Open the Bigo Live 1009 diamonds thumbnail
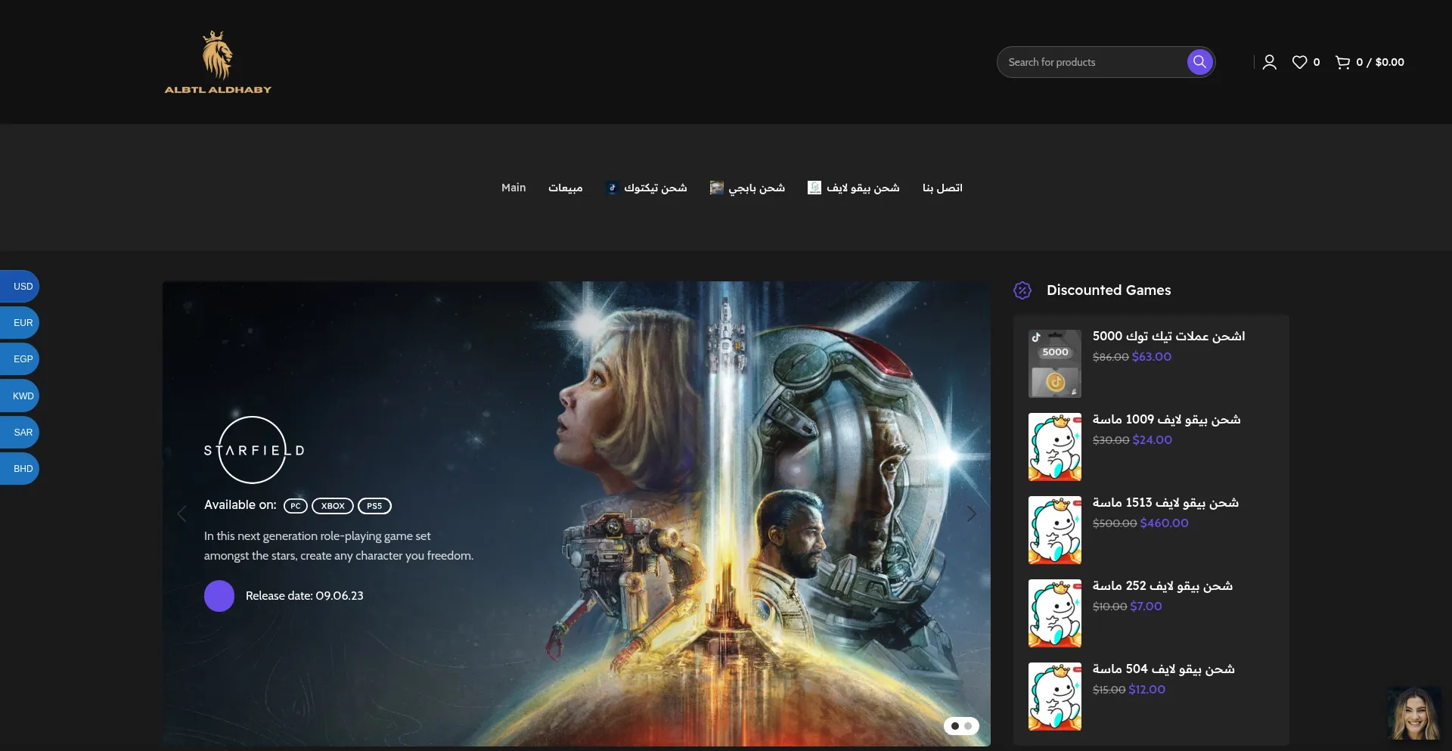This screenshot has width=1452, height=751. point(1055,447)
